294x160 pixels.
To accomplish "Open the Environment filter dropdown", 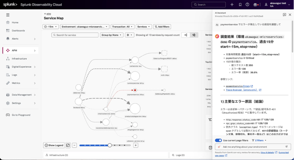I will point(85,27).
